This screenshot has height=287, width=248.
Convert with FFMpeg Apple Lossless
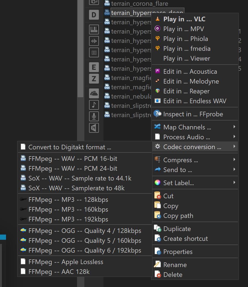click(85, 262)
